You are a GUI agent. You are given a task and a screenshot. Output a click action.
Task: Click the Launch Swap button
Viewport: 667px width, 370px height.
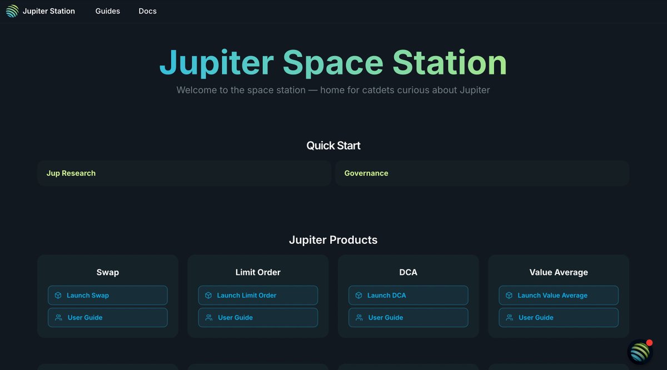pyautogui.click(x=108, y=296)
